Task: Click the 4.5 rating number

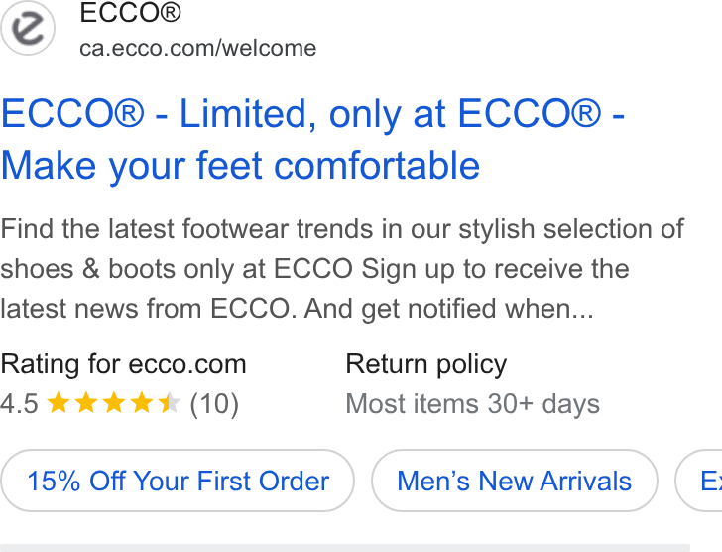Action: 20,404
